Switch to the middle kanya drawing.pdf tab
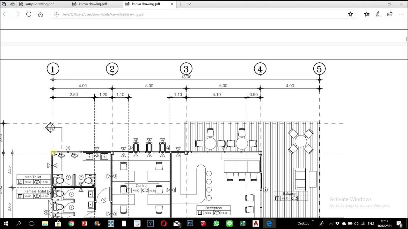408x229 pixels. 96,4
